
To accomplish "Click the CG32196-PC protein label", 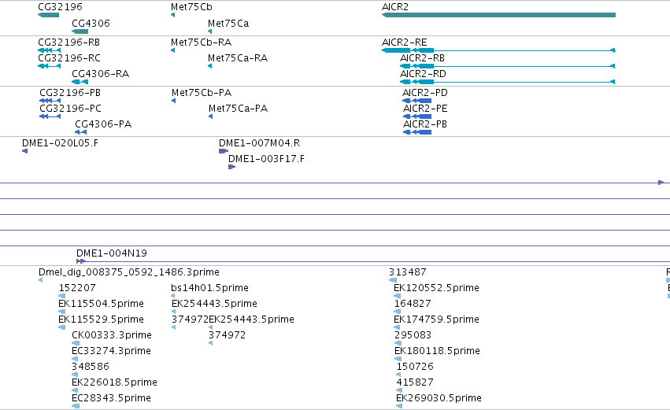I will [71, 109].
